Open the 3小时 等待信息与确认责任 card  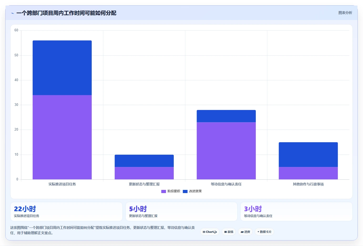[296, 211]
